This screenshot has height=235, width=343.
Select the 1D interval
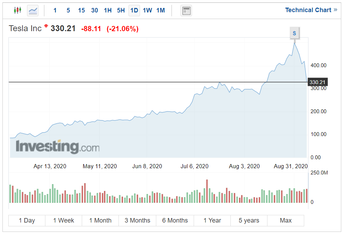pos(134,10)
